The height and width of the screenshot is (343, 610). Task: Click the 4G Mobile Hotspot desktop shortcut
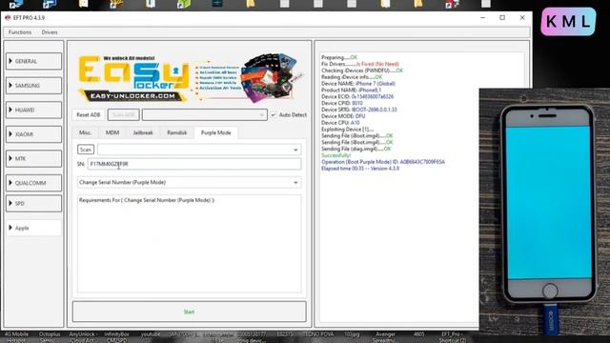click(x=16, y=336)
